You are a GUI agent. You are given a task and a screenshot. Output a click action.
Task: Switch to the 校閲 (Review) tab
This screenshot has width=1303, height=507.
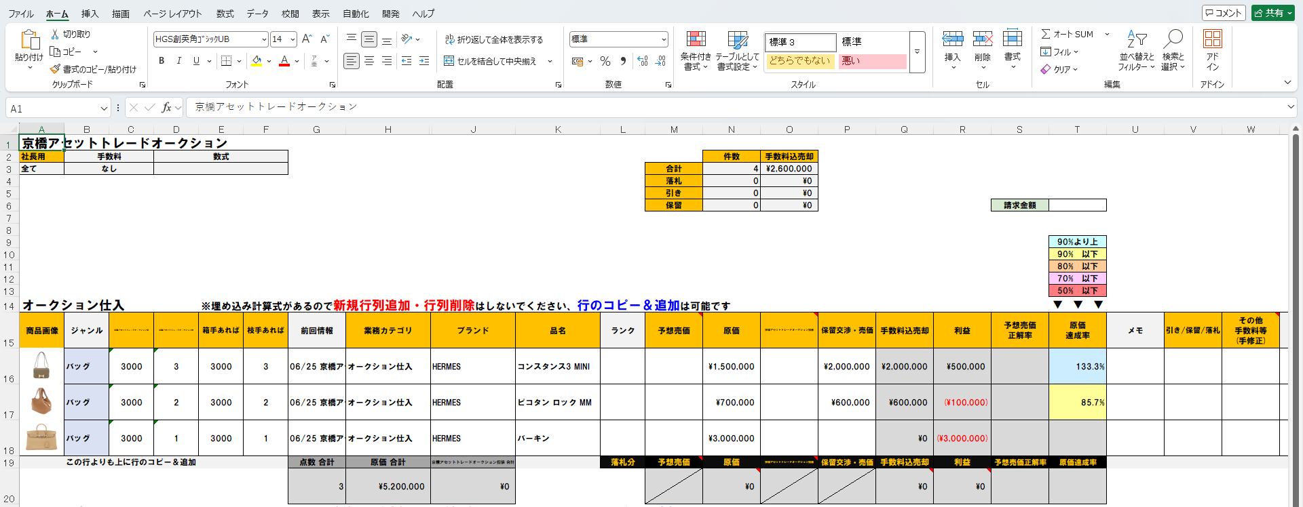tap(290, 14)
